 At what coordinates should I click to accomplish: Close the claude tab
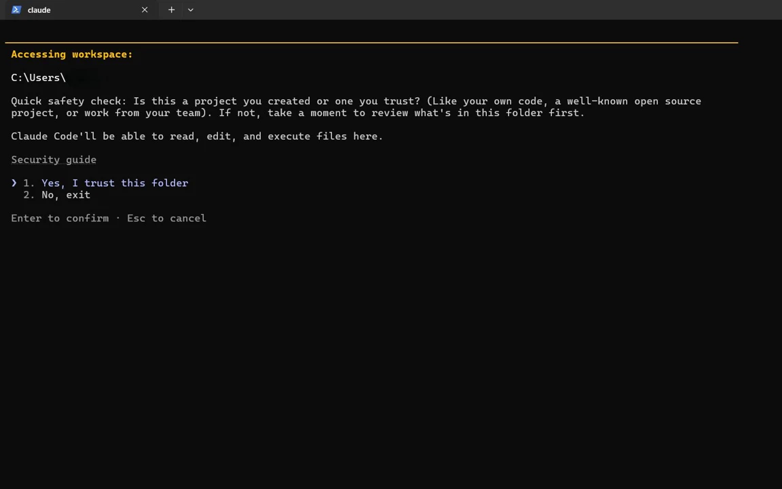[145, 10]
